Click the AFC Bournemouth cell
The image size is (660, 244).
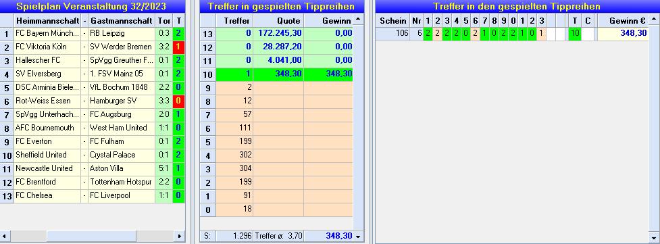tap(47, 128)
